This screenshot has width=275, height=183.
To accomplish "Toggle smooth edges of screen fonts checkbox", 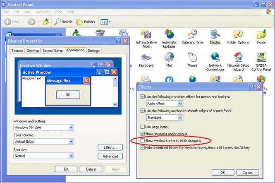I will tap(142, 111).
